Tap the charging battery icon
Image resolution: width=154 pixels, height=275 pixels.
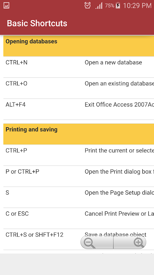click(118, 5)
